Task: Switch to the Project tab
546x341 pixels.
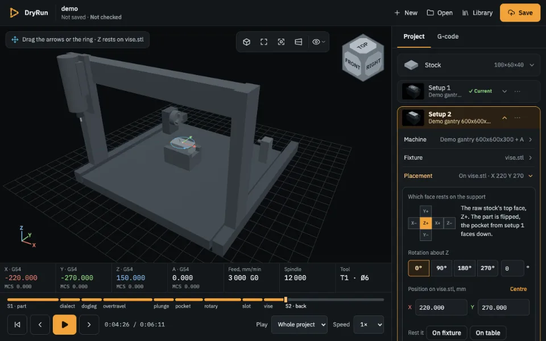Action: [x=413, y=36]
